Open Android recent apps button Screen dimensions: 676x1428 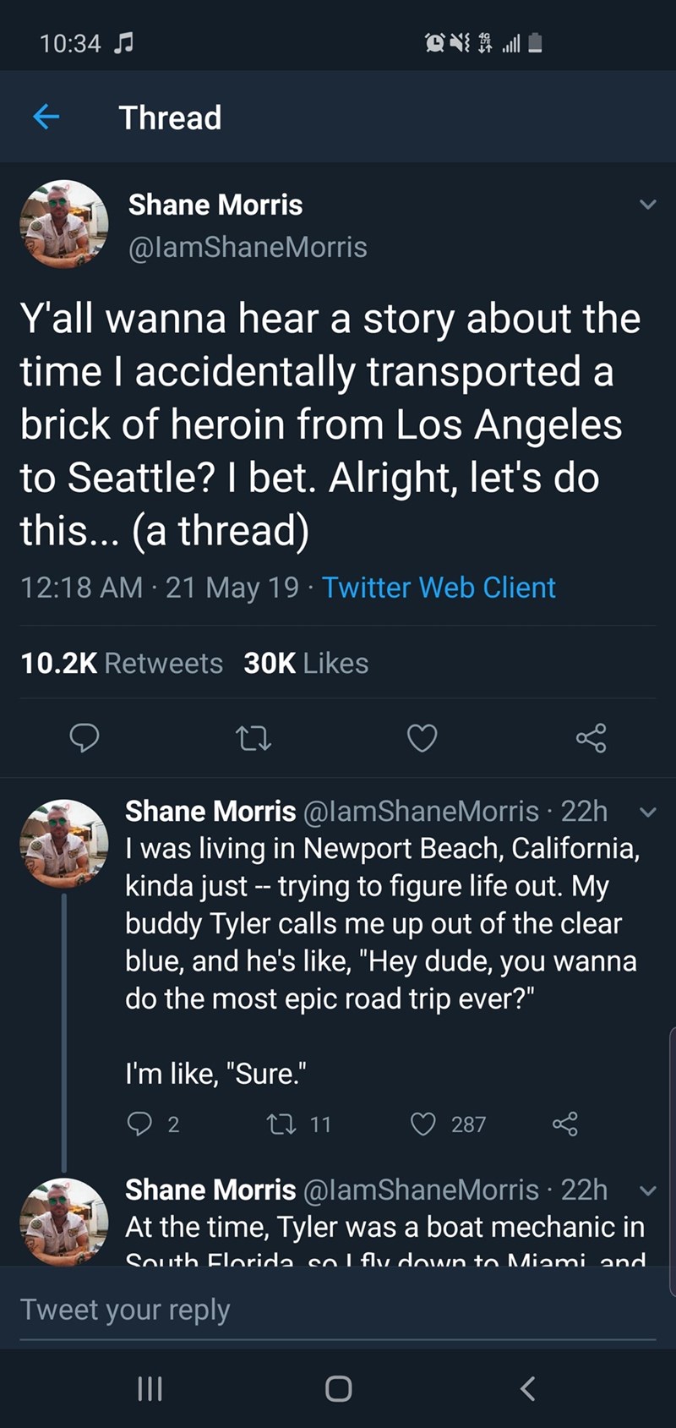click(x=150, y=1389)
